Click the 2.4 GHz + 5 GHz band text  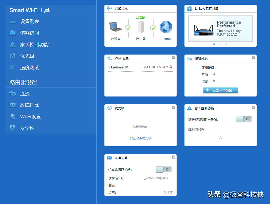(x=156, y=67)
